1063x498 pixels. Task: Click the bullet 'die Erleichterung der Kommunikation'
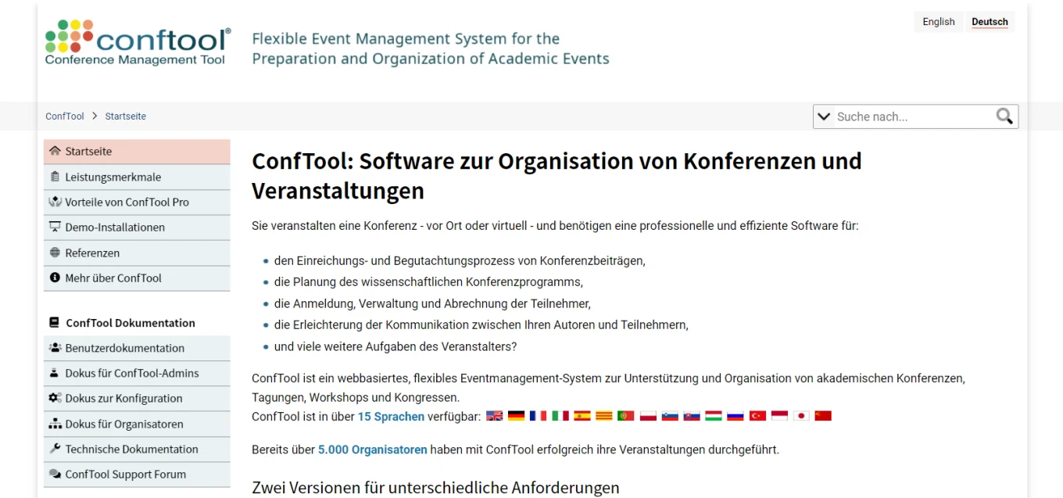tap(481, 324)
